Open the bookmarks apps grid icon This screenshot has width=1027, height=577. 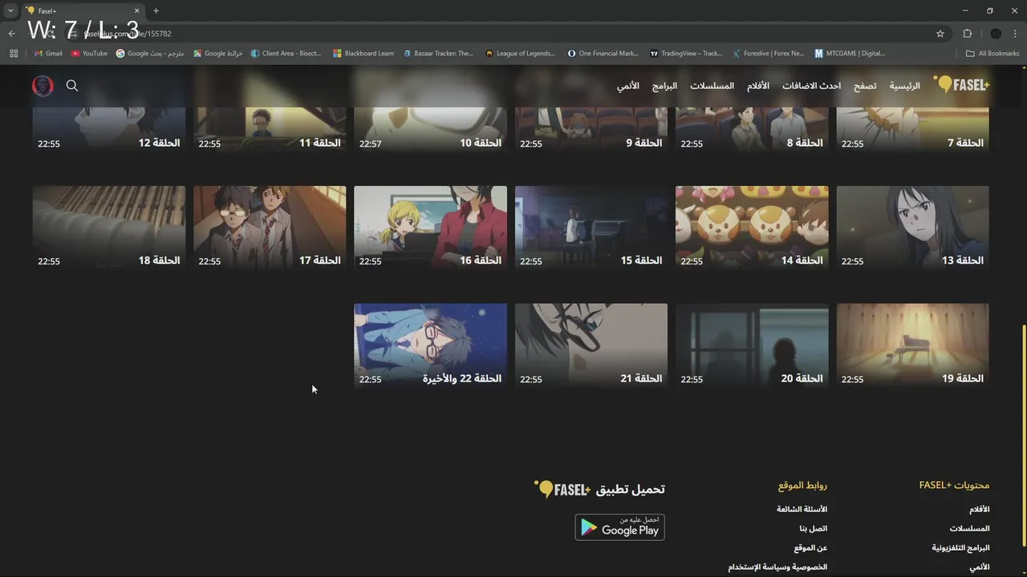point(14,54)
